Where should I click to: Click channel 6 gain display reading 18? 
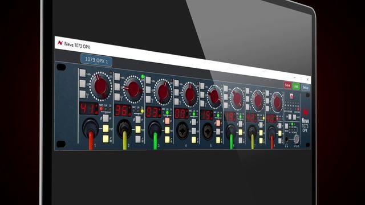point(230,117)
